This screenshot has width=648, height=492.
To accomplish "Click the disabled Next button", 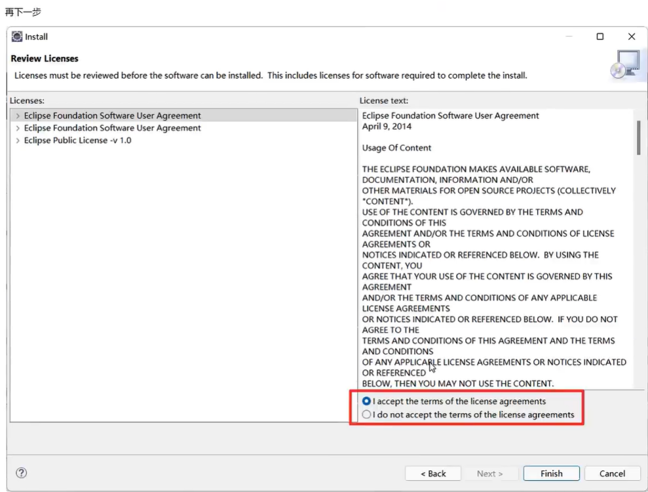I will tap(489, 474).
